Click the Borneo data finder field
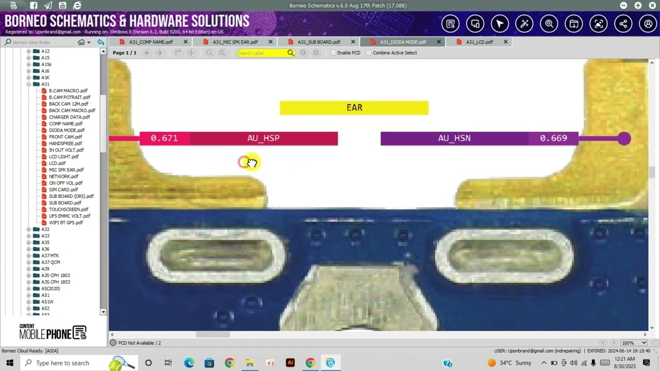This screenshot has height=371, width=660. pos(44,42)
